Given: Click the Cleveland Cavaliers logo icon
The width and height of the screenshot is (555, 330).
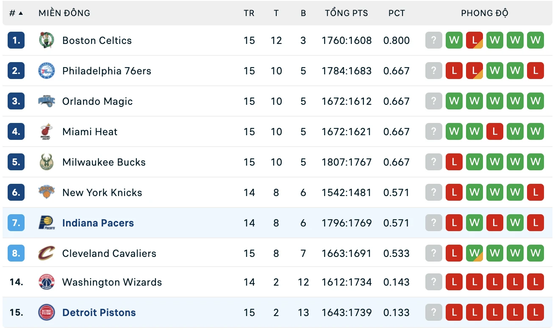Looking at the screenshot, I should point(47,254).
